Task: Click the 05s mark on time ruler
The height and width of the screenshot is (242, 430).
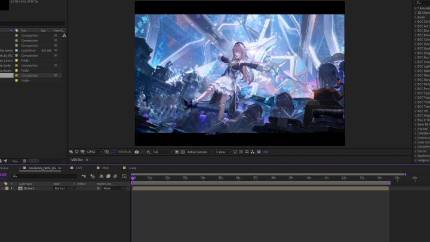Action: (220, 178)
